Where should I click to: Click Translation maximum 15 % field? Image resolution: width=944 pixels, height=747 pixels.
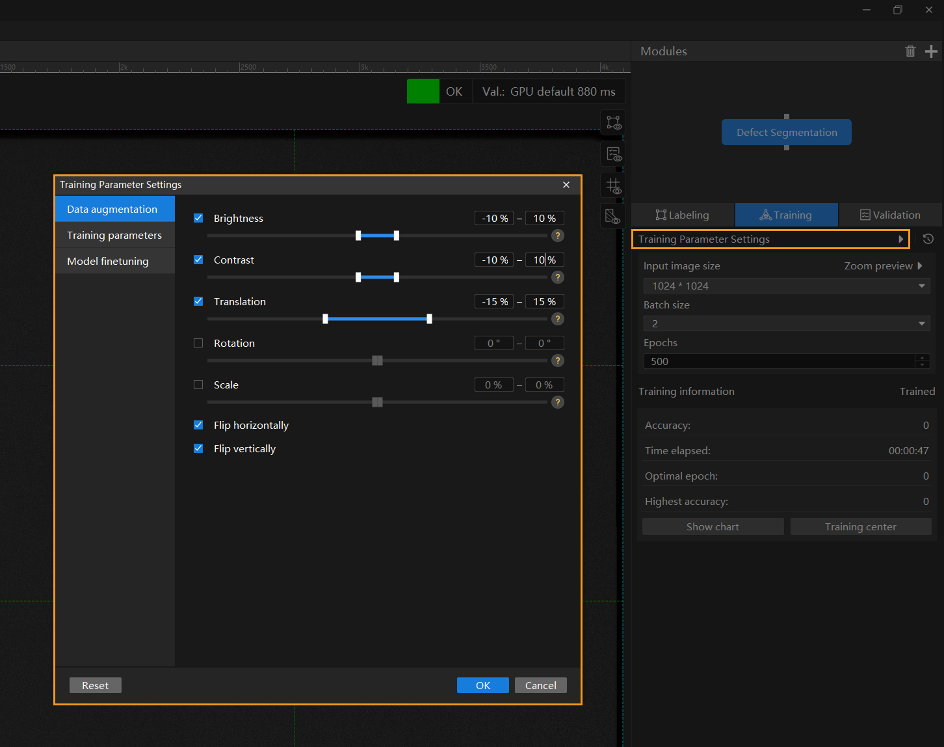[x=545, y=301]
